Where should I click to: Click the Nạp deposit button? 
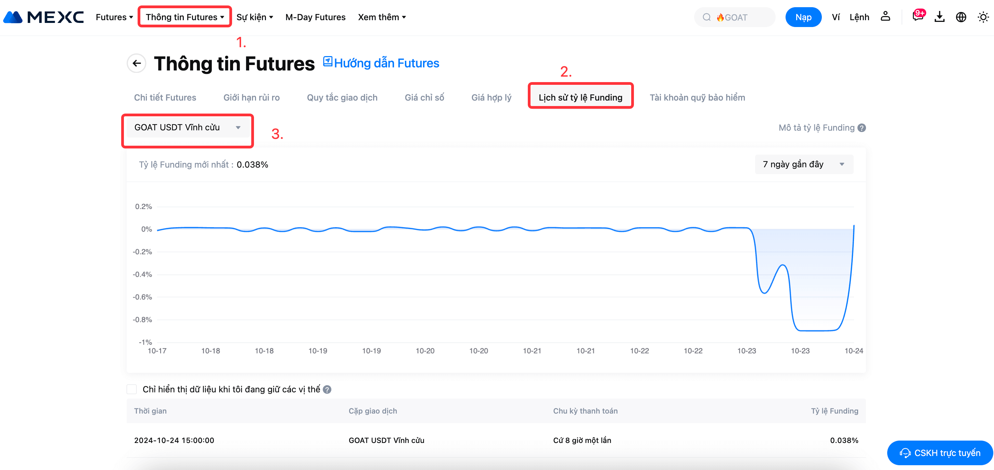pyautogui.click(x=803, y=17)
